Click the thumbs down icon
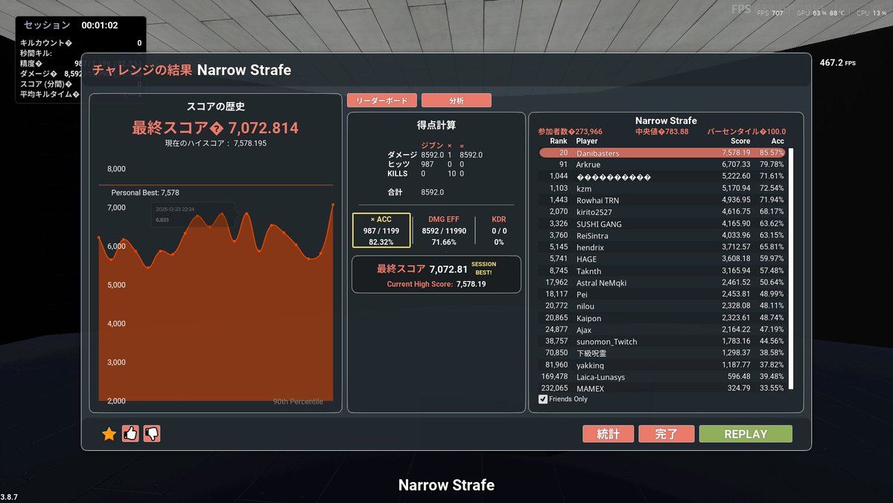 [152, 434]
